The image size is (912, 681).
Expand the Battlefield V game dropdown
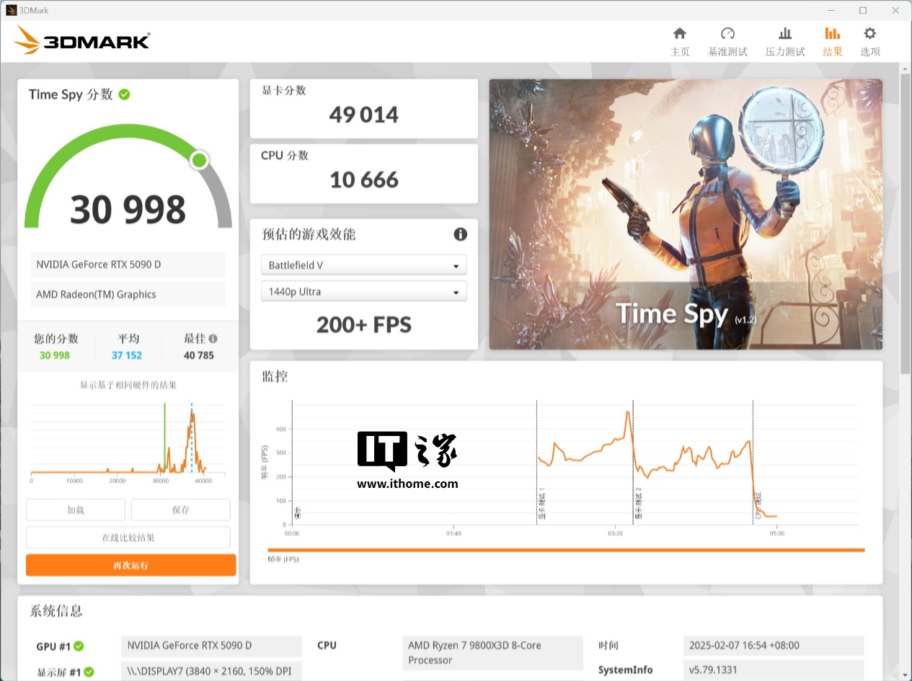363,265
